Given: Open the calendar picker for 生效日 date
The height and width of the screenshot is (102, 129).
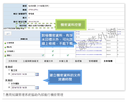Looking at the screenshot, I should point(37,74).
